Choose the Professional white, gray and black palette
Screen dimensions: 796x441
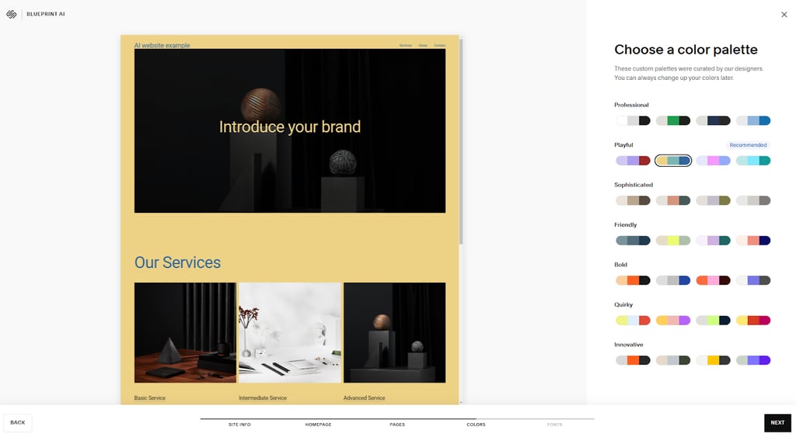coord(633,120)
